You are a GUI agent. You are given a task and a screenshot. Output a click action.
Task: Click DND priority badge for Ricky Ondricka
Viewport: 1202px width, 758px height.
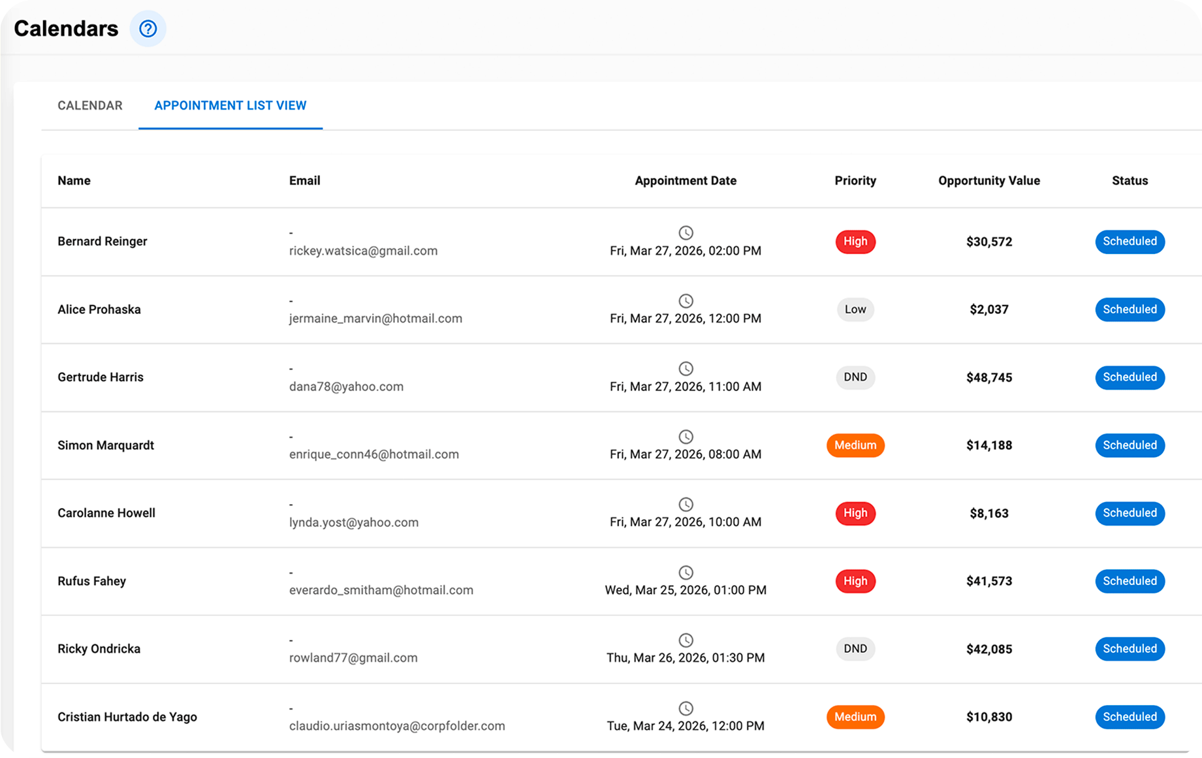click(x=855, y=649)
